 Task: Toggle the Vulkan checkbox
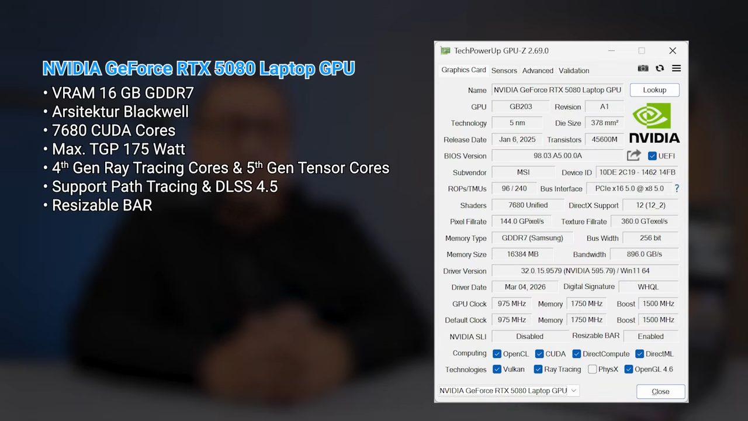tap(497, 369)
